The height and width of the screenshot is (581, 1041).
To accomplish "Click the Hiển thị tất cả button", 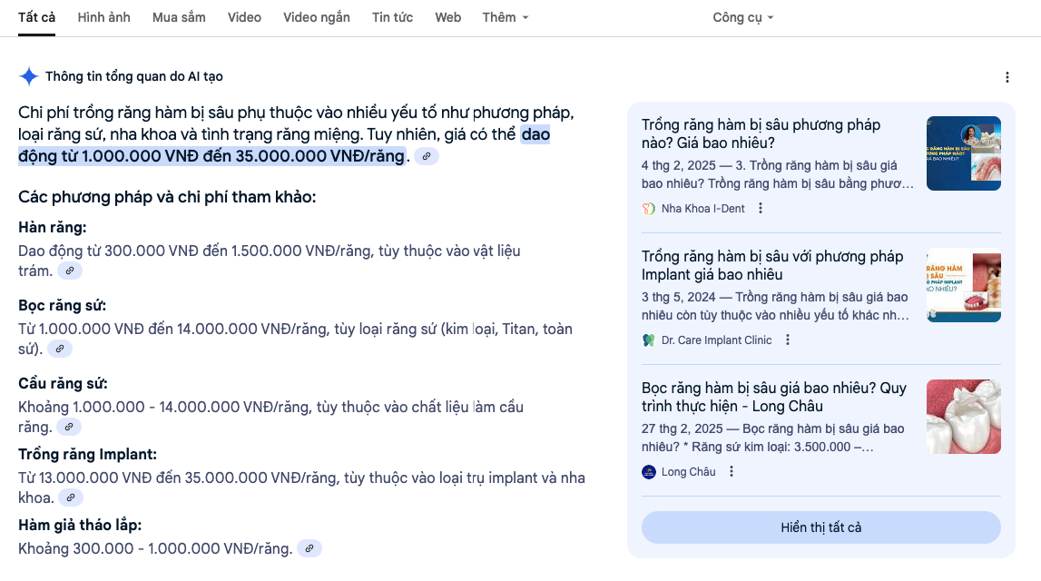I will (820, 527).
